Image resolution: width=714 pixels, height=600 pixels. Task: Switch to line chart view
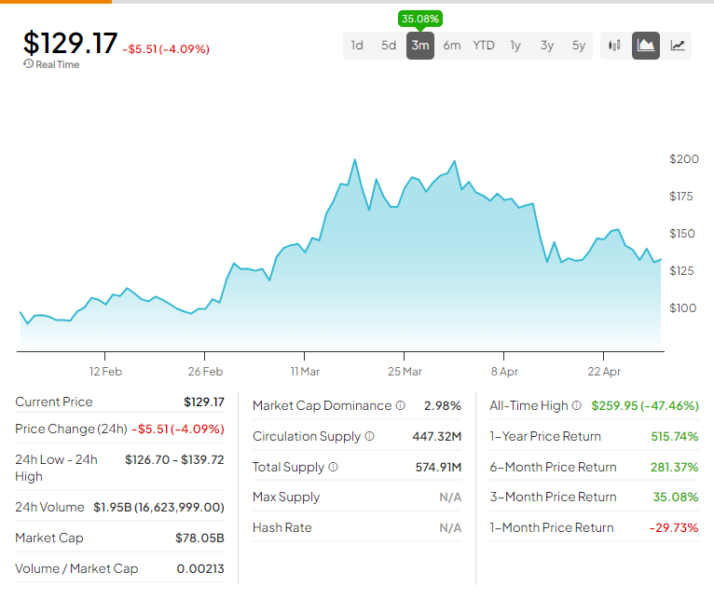pos(678,45)
